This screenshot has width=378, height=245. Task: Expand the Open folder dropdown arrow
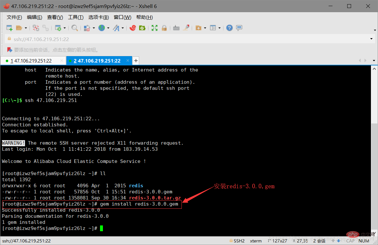point(26,28)
